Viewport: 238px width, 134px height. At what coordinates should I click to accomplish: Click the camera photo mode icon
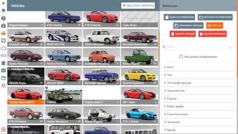tap(3, 70)
